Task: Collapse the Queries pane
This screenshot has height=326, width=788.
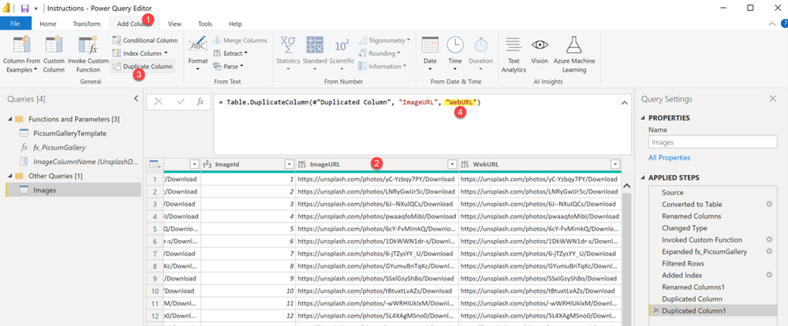Action: point(136,98)
